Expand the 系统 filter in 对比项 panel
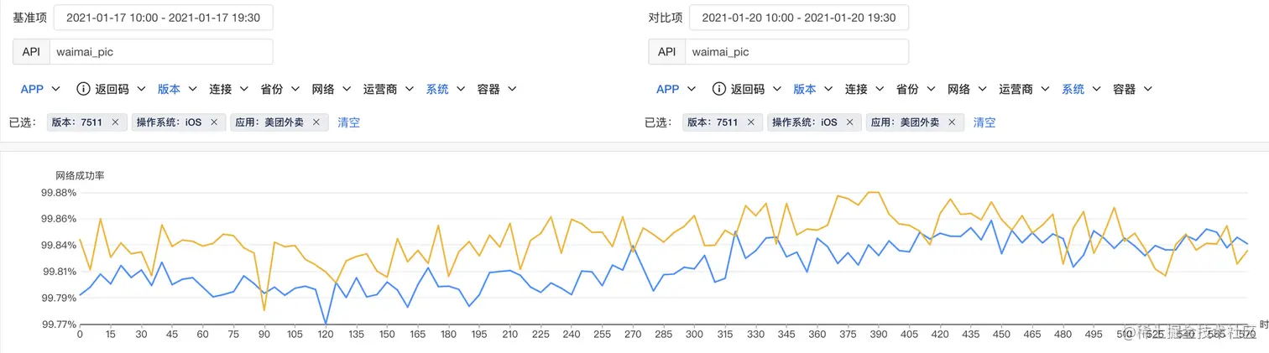This screenshot has height=353, width=1269. tap(1082, 89)
